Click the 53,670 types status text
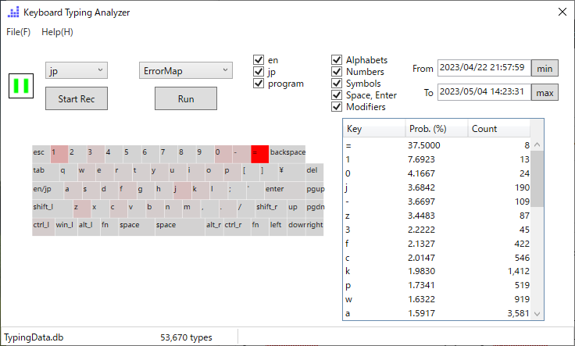This screenshot has width=575, height=346. pyautogui.click(x=186, y=337)
